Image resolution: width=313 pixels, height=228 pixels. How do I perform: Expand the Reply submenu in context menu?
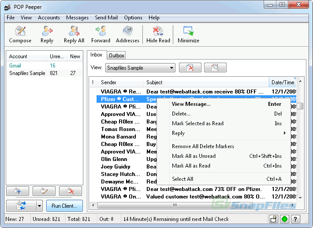[228, 133]
